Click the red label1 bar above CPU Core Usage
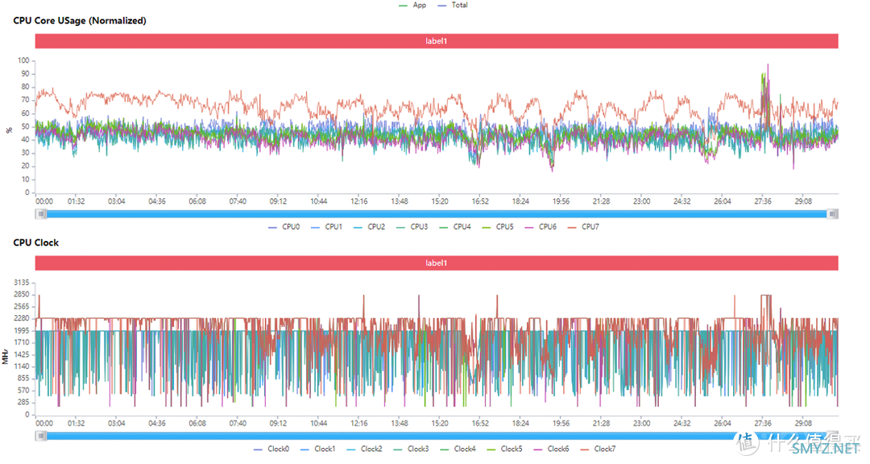 (x=437, y=41)
